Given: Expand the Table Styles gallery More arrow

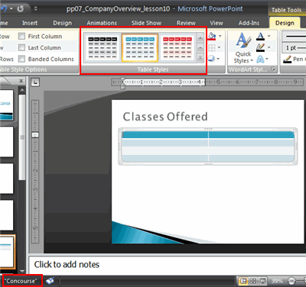Looking at the screenshot, I should pos(200,58).
